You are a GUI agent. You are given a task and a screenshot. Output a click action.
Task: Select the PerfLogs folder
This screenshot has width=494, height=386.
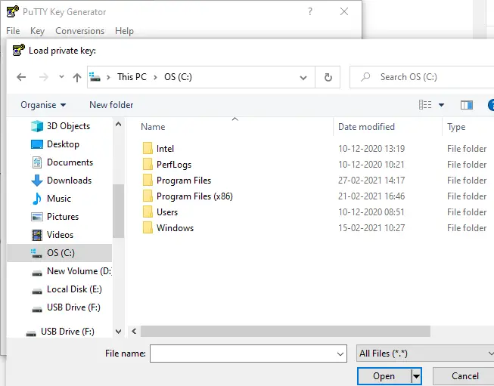(173, 165)
